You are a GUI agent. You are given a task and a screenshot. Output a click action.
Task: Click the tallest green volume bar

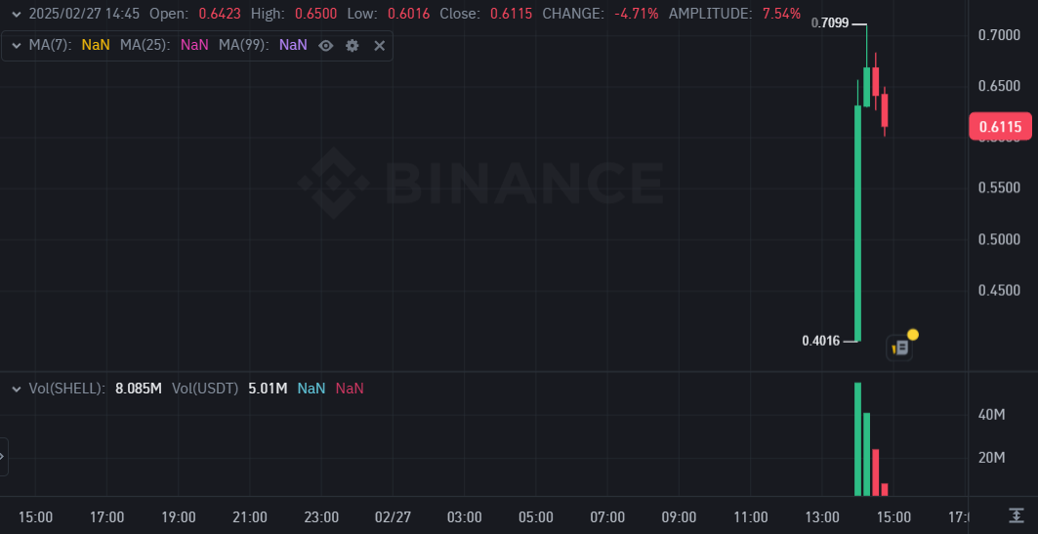pos(858,438)
